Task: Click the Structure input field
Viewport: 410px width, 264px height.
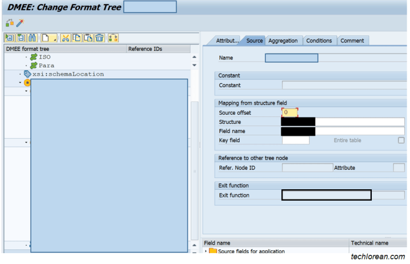Action: click(x=343, y=122)
